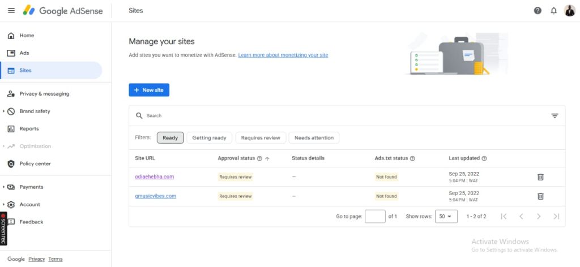Click the help question mark icon
Viewport: 580px width, 267px height.
pos(538,11)
